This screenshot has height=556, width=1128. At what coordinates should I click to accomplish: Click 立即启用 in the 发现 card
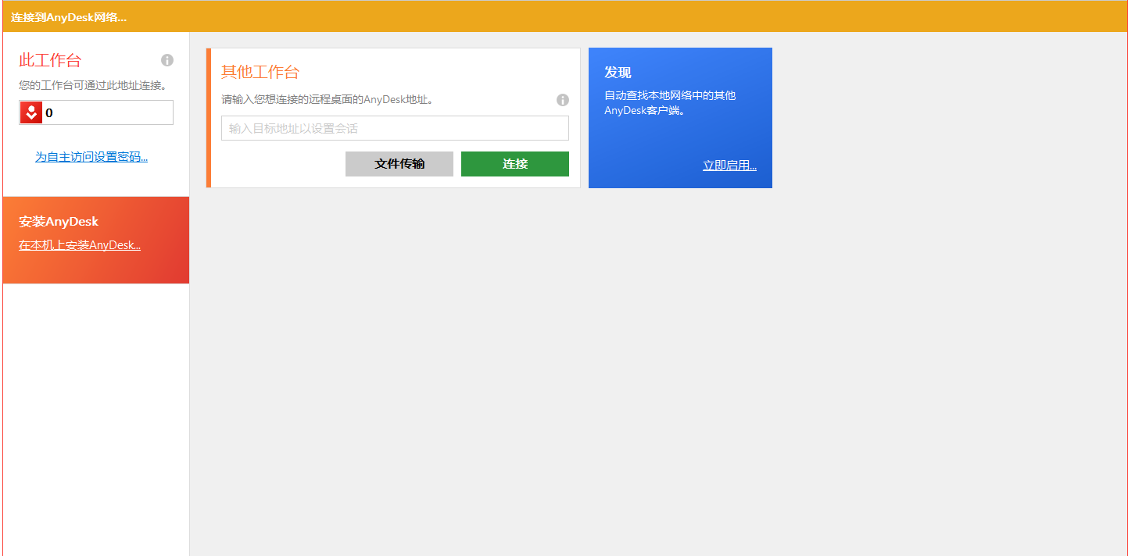point(729,166)
